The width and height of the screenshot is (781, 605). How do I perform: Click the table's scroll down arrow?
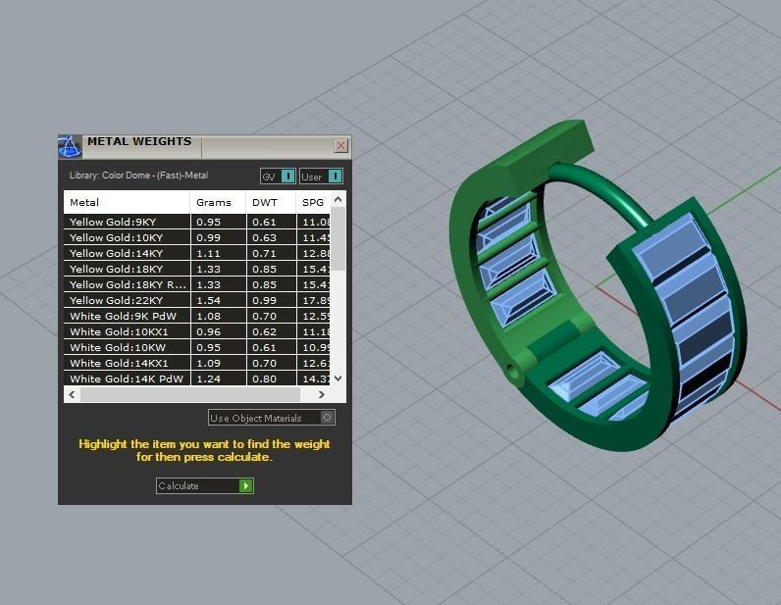pos(338,378)
